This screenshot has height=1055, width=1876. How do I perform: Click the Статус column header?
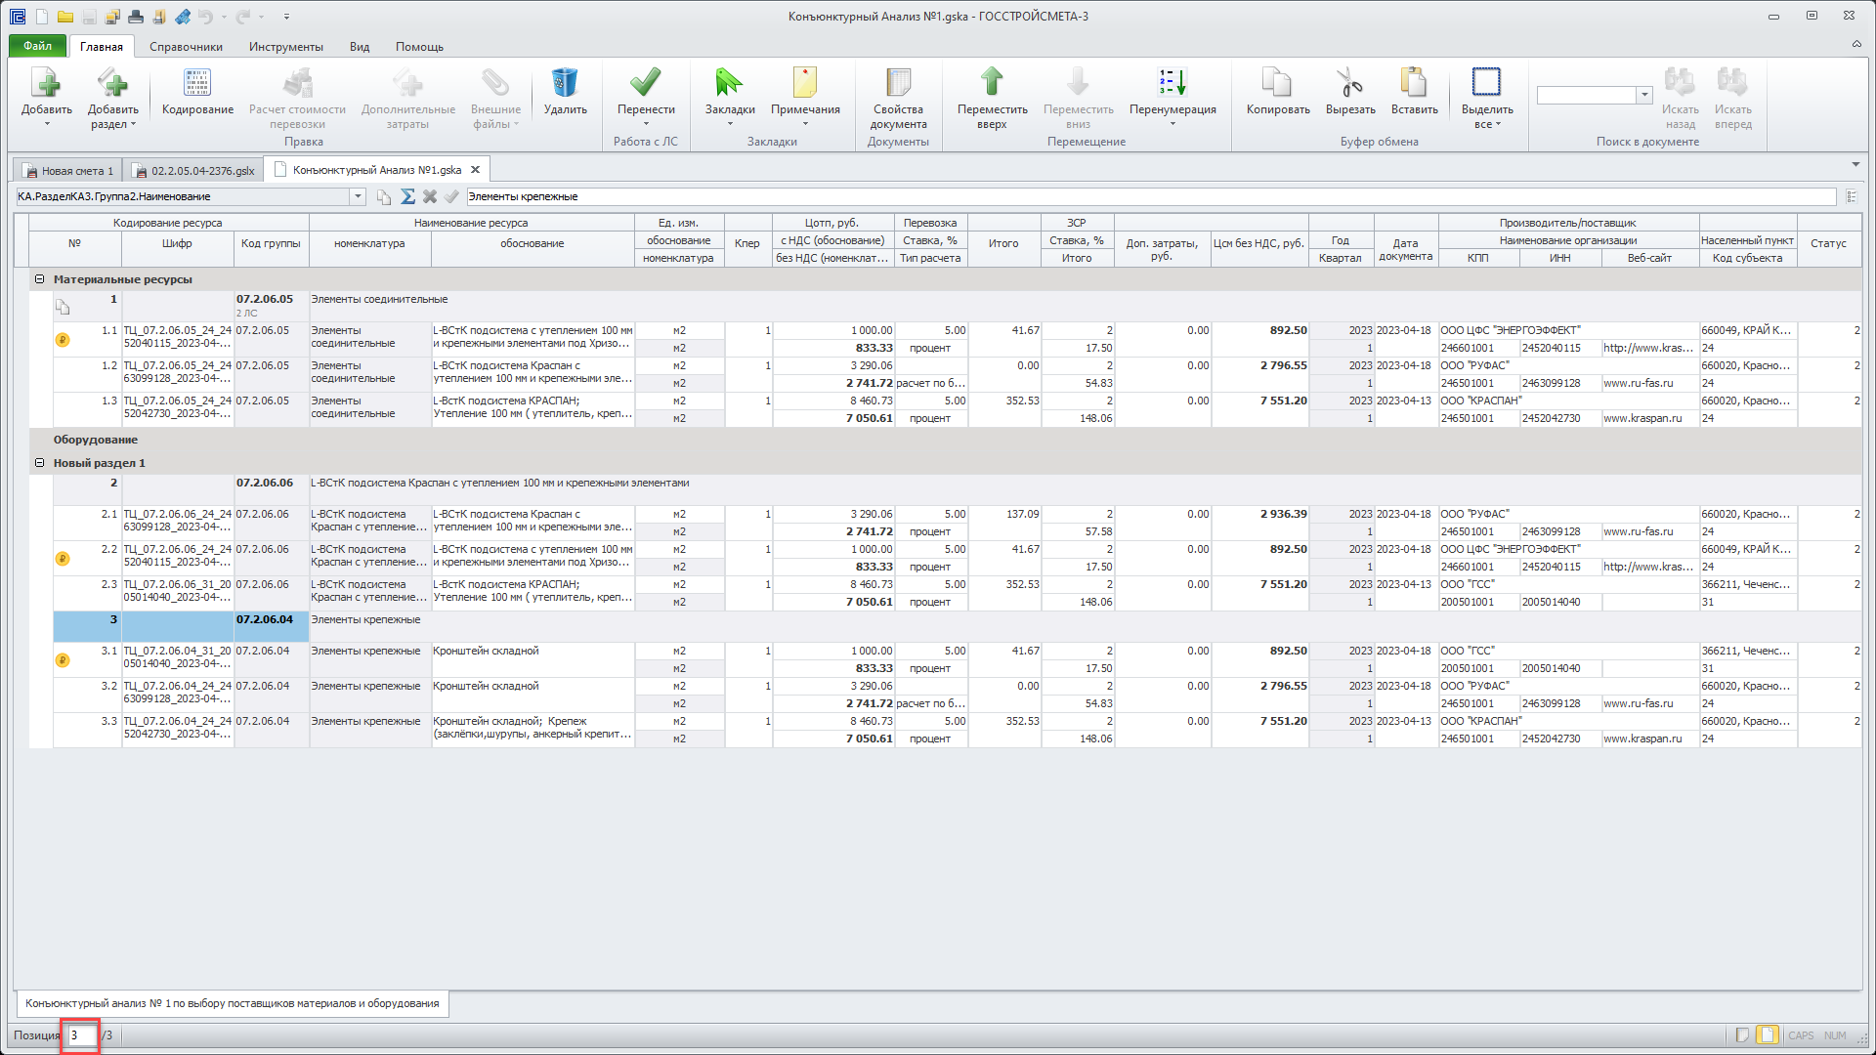[1828, 243]
